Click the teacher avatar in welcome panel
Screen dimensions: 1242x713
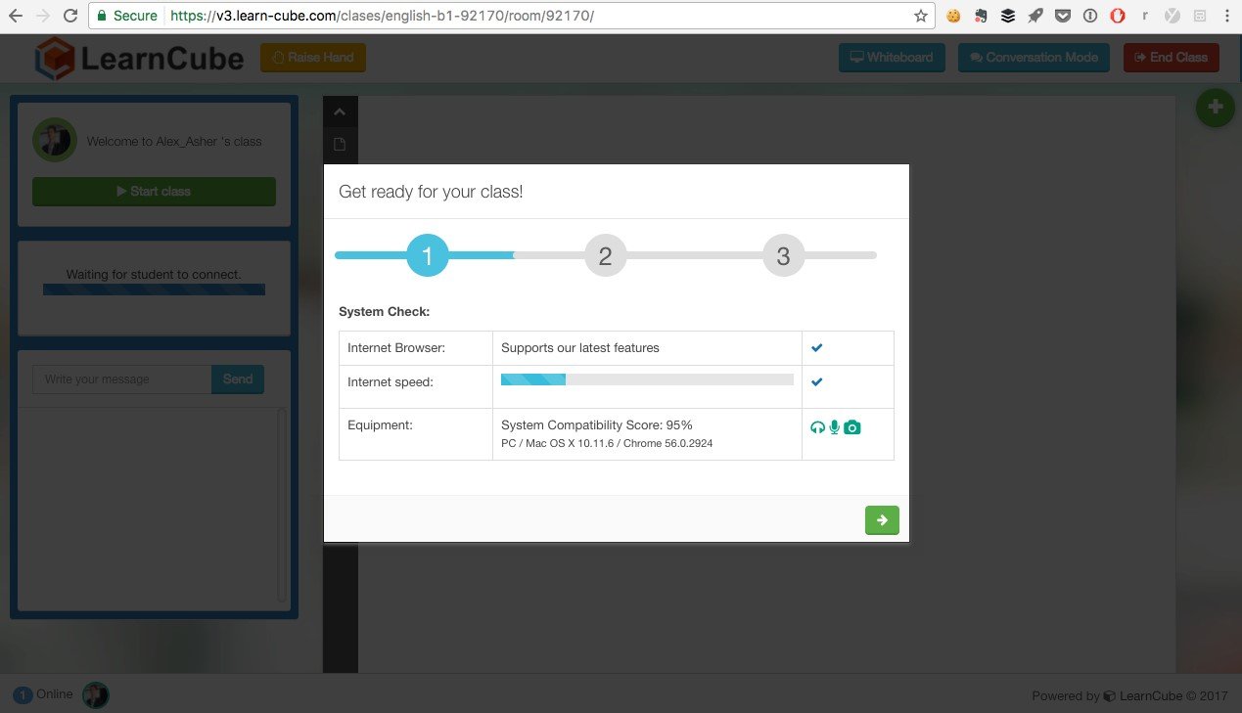point(55,141)
